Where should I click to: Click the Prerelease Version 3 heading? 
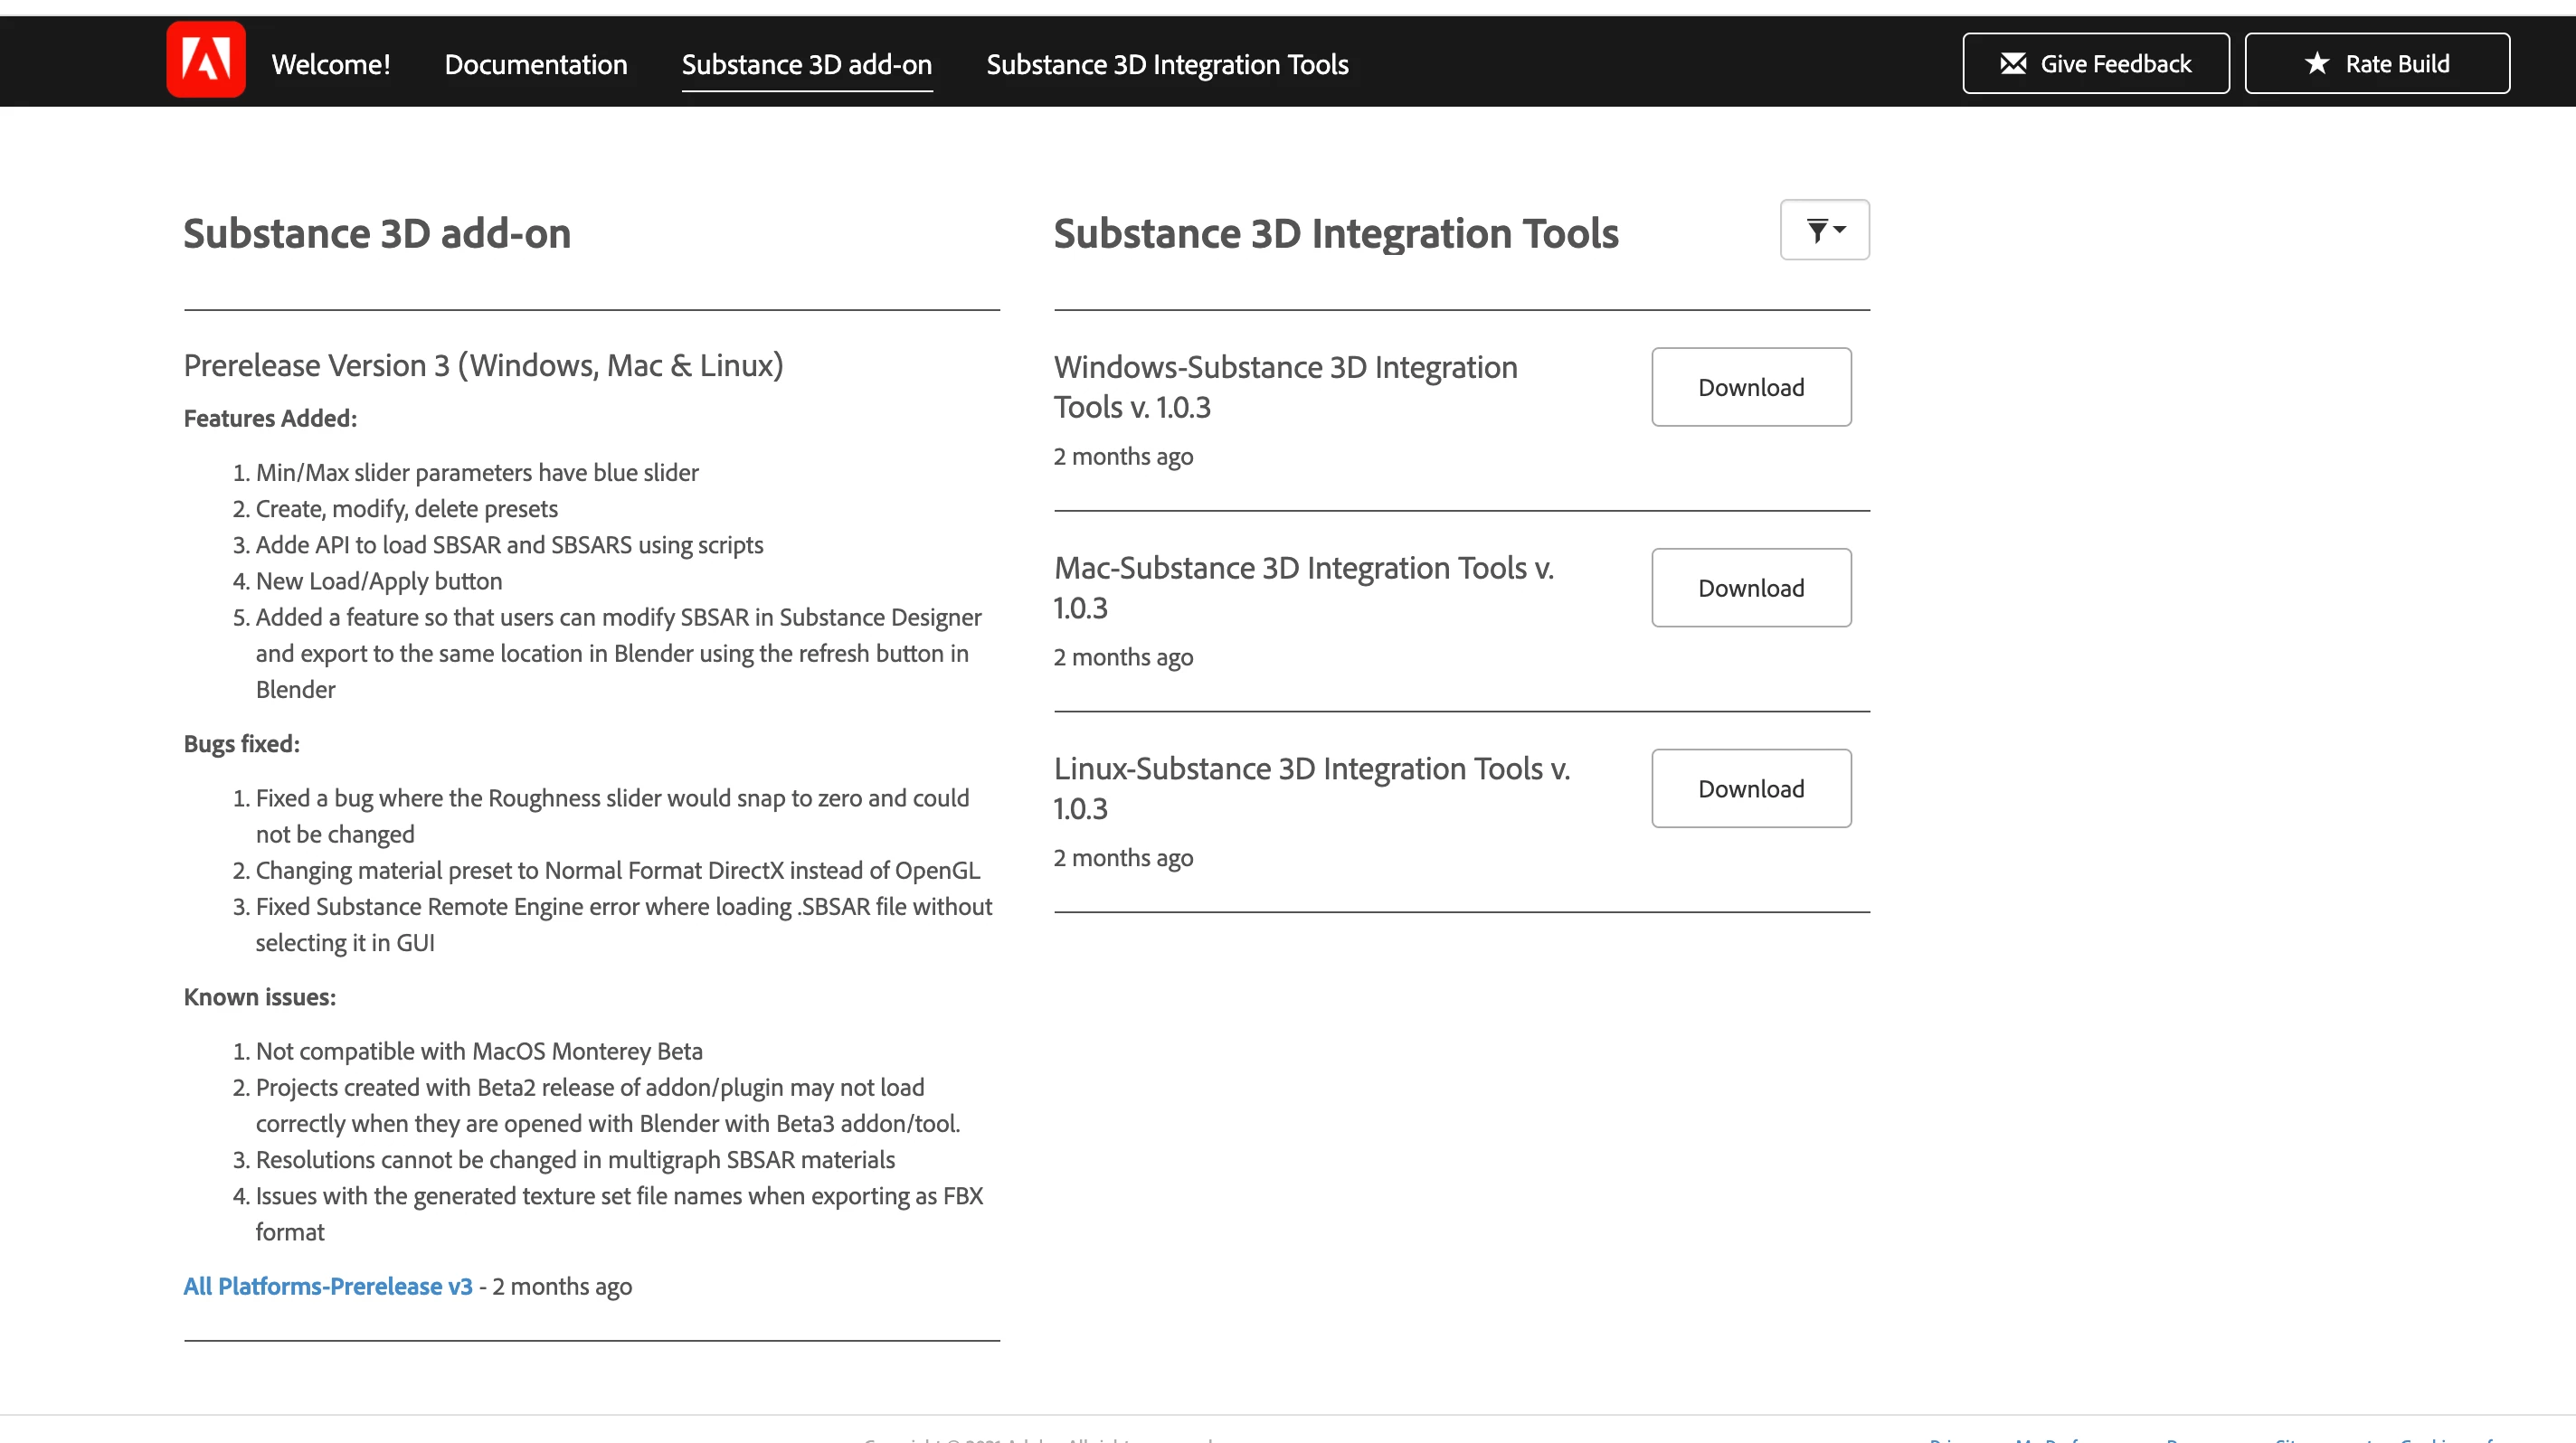click(483, 366)
